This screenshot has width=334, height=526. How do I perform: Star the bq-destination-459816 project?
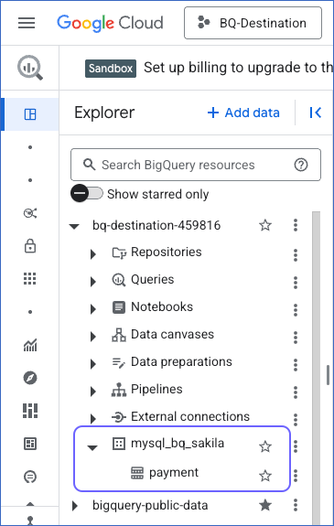click(265, 225)
